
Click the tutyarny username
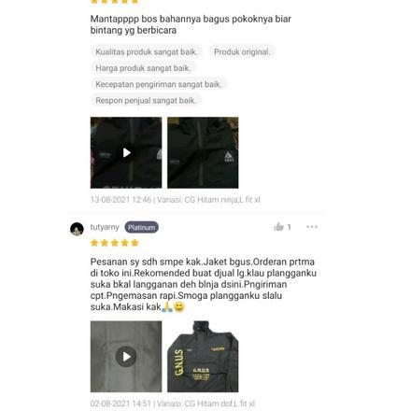(x=105, y=227)
